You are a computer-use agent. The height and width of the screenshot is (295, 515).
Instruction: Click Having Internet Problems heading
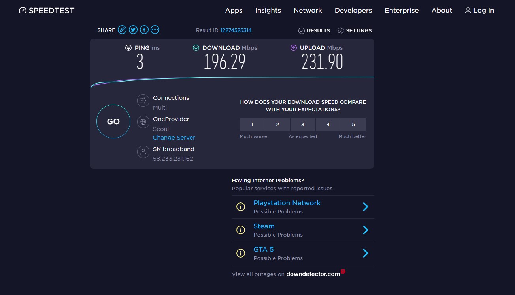point(268,180)
